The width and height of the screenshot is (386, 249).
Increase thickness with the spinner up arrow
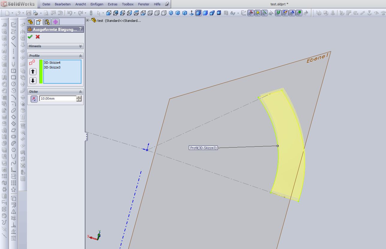(x=79, y=97)
